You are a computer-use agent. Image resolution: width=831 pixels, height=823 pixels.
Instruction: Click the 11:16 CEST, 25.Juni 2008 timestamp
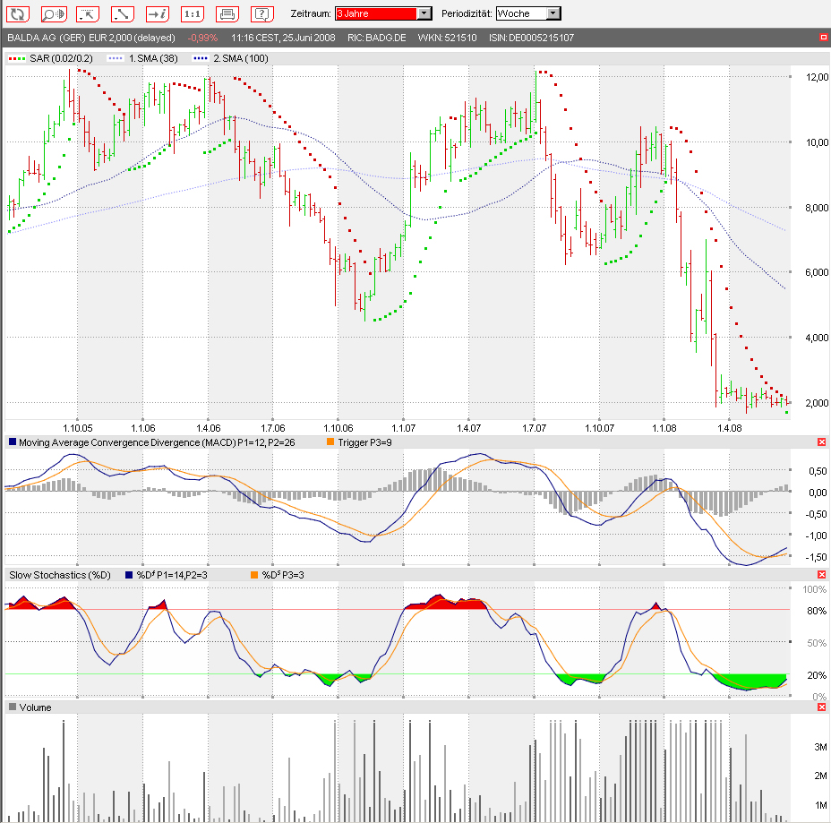tap(283, 38)
